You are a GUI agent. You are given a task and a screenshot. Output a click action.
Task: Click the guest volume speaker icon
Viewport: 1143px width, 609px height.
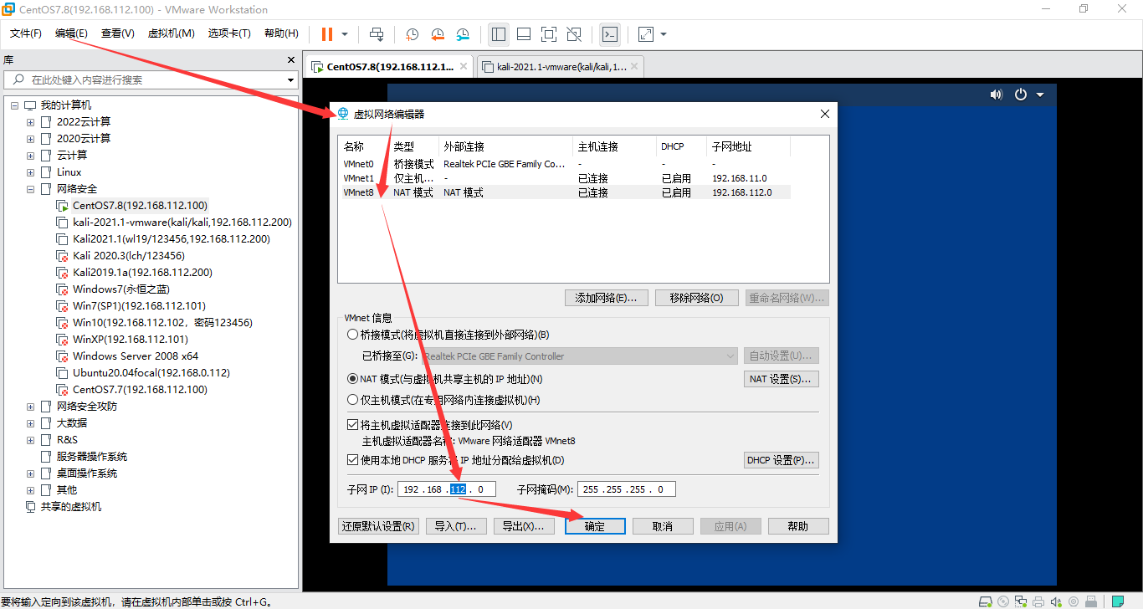click(996, 95)
